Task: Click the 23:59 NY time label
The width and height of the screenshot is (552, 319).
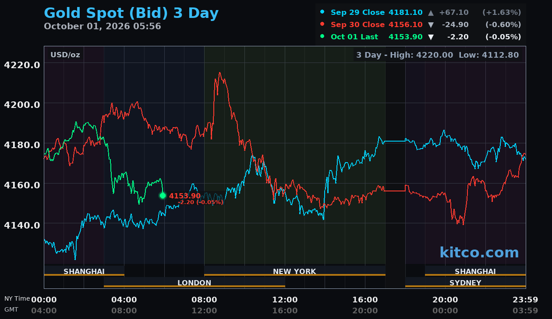Action: point(525,299)
